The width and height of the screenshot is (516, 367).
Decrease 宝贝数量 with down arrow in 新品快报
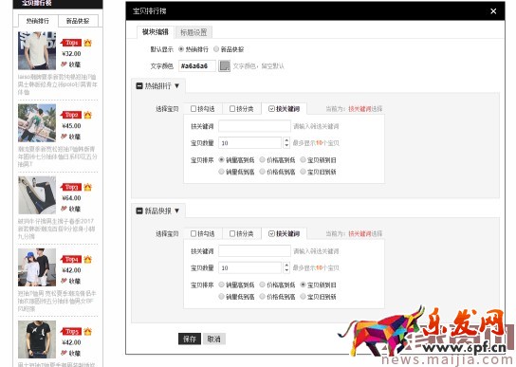pos(286,270)
